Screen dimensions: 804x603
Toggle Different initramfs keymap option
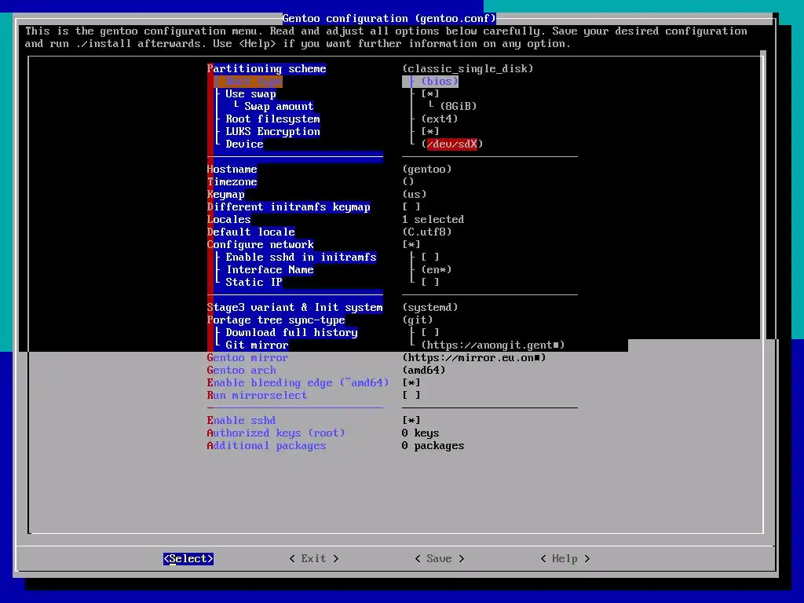tap(289, 206)
